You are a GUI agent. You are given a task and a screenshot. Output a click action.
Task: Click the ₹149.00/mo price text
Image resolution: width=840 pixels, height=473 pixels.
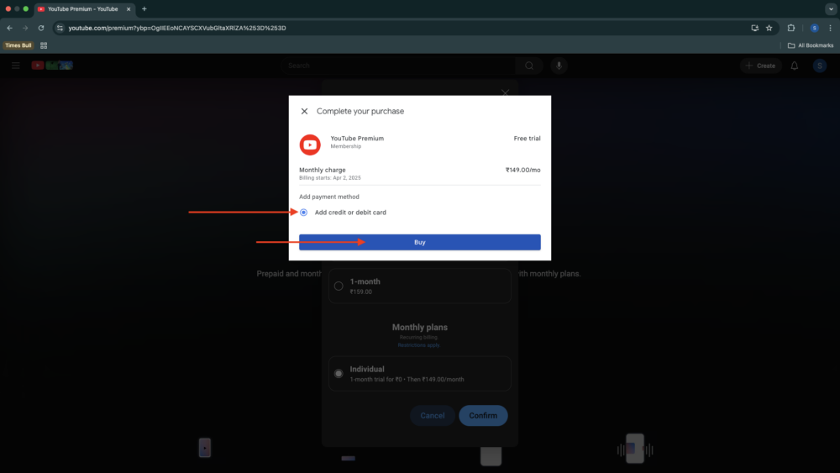(x=522, y=170)
